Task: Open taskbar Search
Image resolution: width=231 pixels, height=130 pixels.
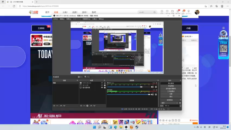Action: (x=100, y=127)
